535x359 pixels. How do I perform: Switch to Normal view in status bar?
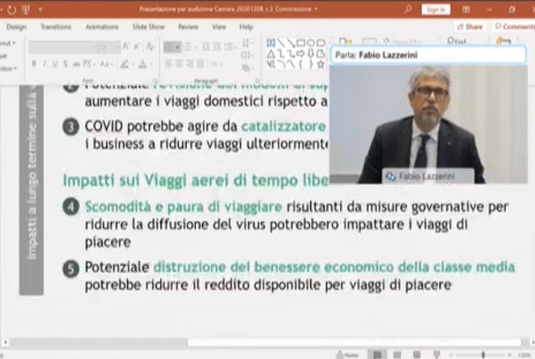[378, 354]
